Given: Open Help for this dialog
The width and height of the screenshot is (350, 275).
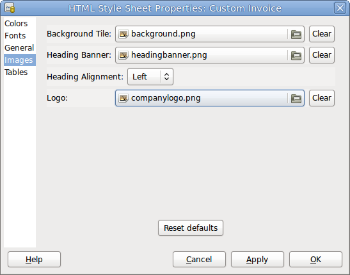Looking at the screenshot, I should [x=34, y=260].
